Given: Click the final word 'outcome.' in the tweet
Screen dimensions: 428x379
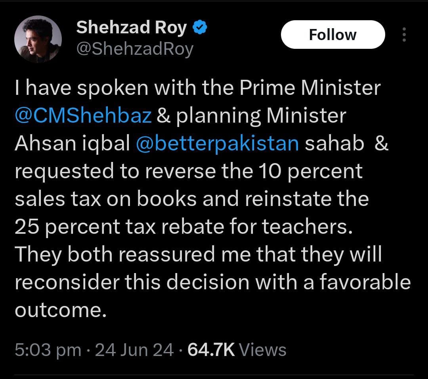Looking at the screenshot, I should tap(61, 310).
